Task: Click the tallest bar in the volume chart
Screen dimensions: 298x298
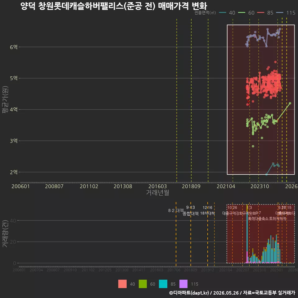Action: [x=247, y=234]
